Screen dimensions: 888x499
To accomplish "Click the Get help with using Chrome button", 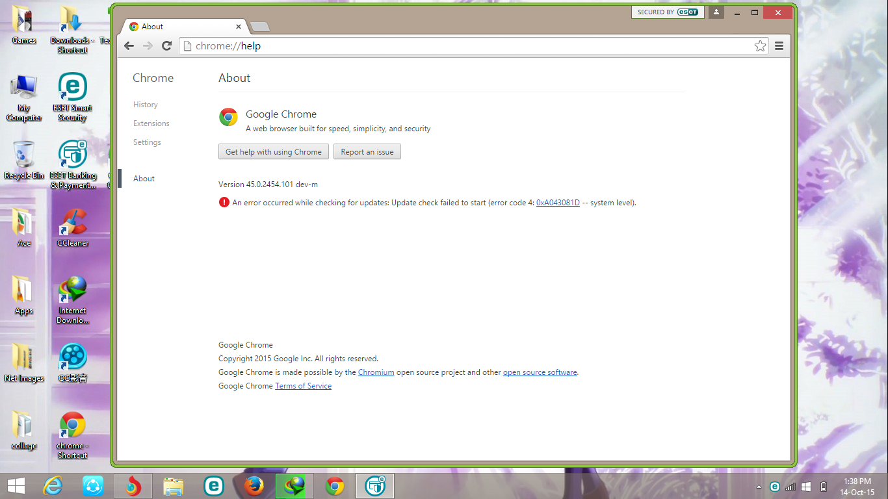I will 274,152.
